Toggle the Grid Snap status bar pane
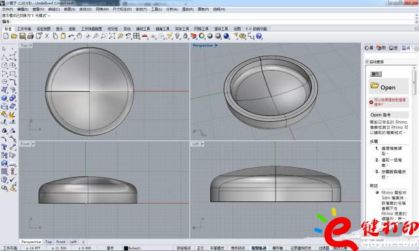Viewport: 419px width, 251px height. [x=184, y=248]
